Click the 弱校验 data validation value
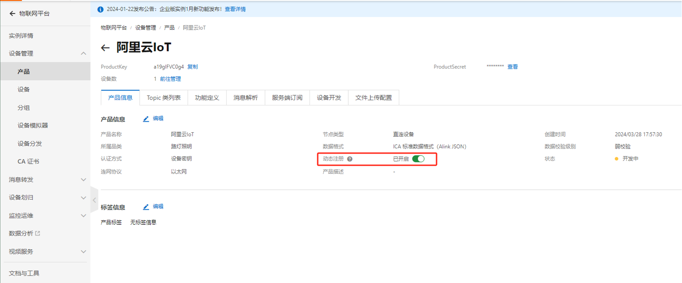The image size is (682, 283). pos(623,147)
